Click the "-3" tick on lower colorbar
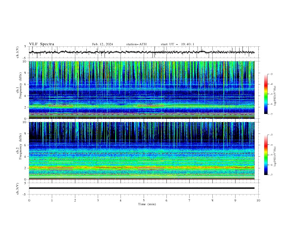This screenshot has width=291, height=225. (x=271, y=135)
